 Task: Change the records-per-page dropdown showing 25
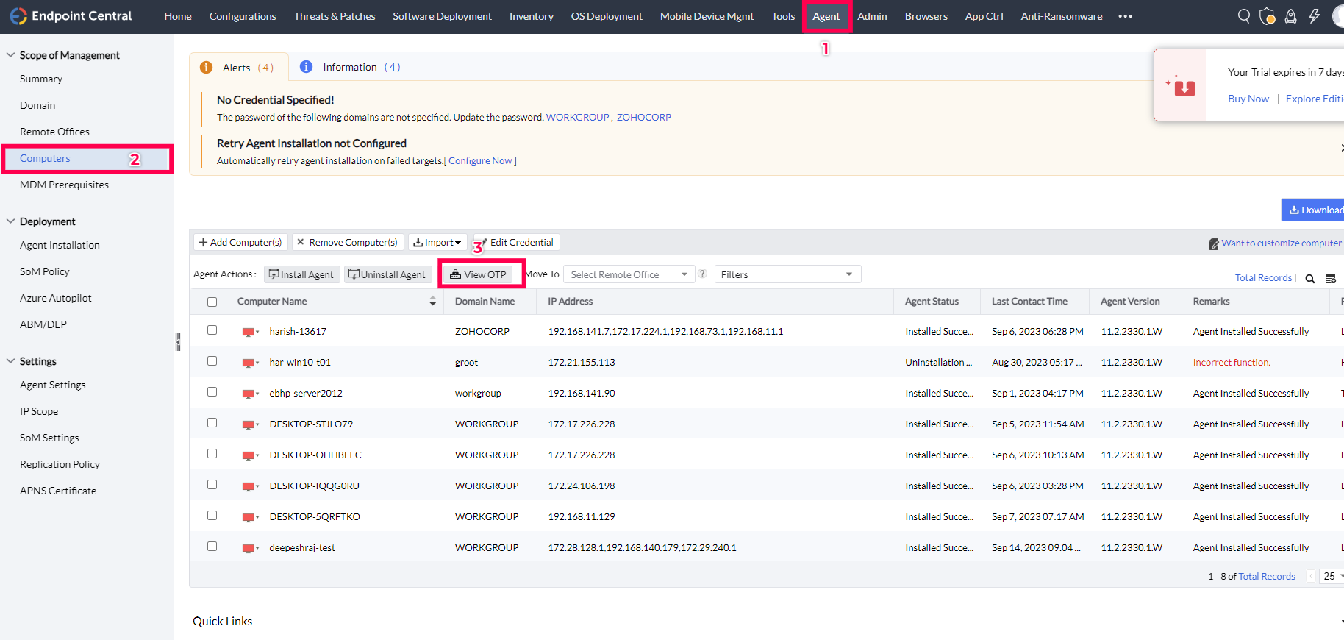(x=1332, y=576)
